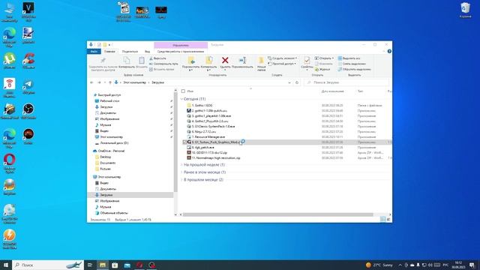Screen dimensions: 480x270
Task: Open the recent locations dropdown arrow
Action: [105, 82]
